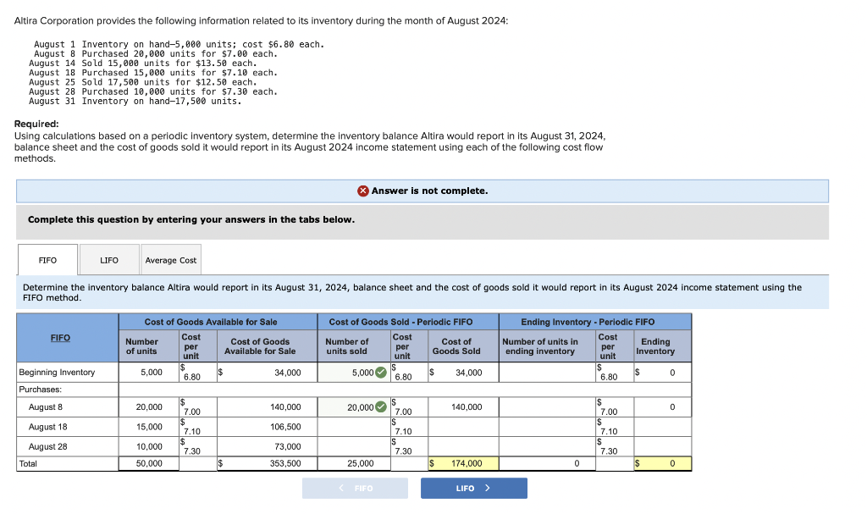Switch to the LIFO tab
867x514 pixels.
(109, 259)
